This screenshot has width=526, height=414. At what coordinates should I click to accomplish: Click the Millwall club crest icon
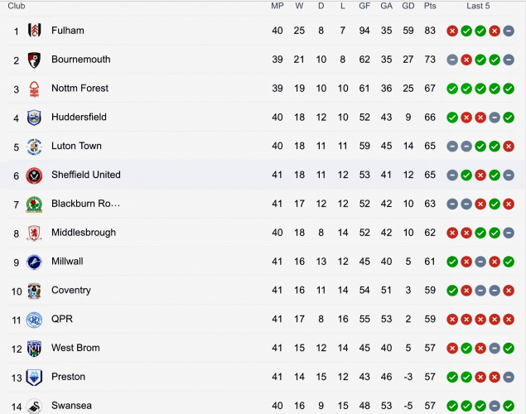tap(34, 262)
